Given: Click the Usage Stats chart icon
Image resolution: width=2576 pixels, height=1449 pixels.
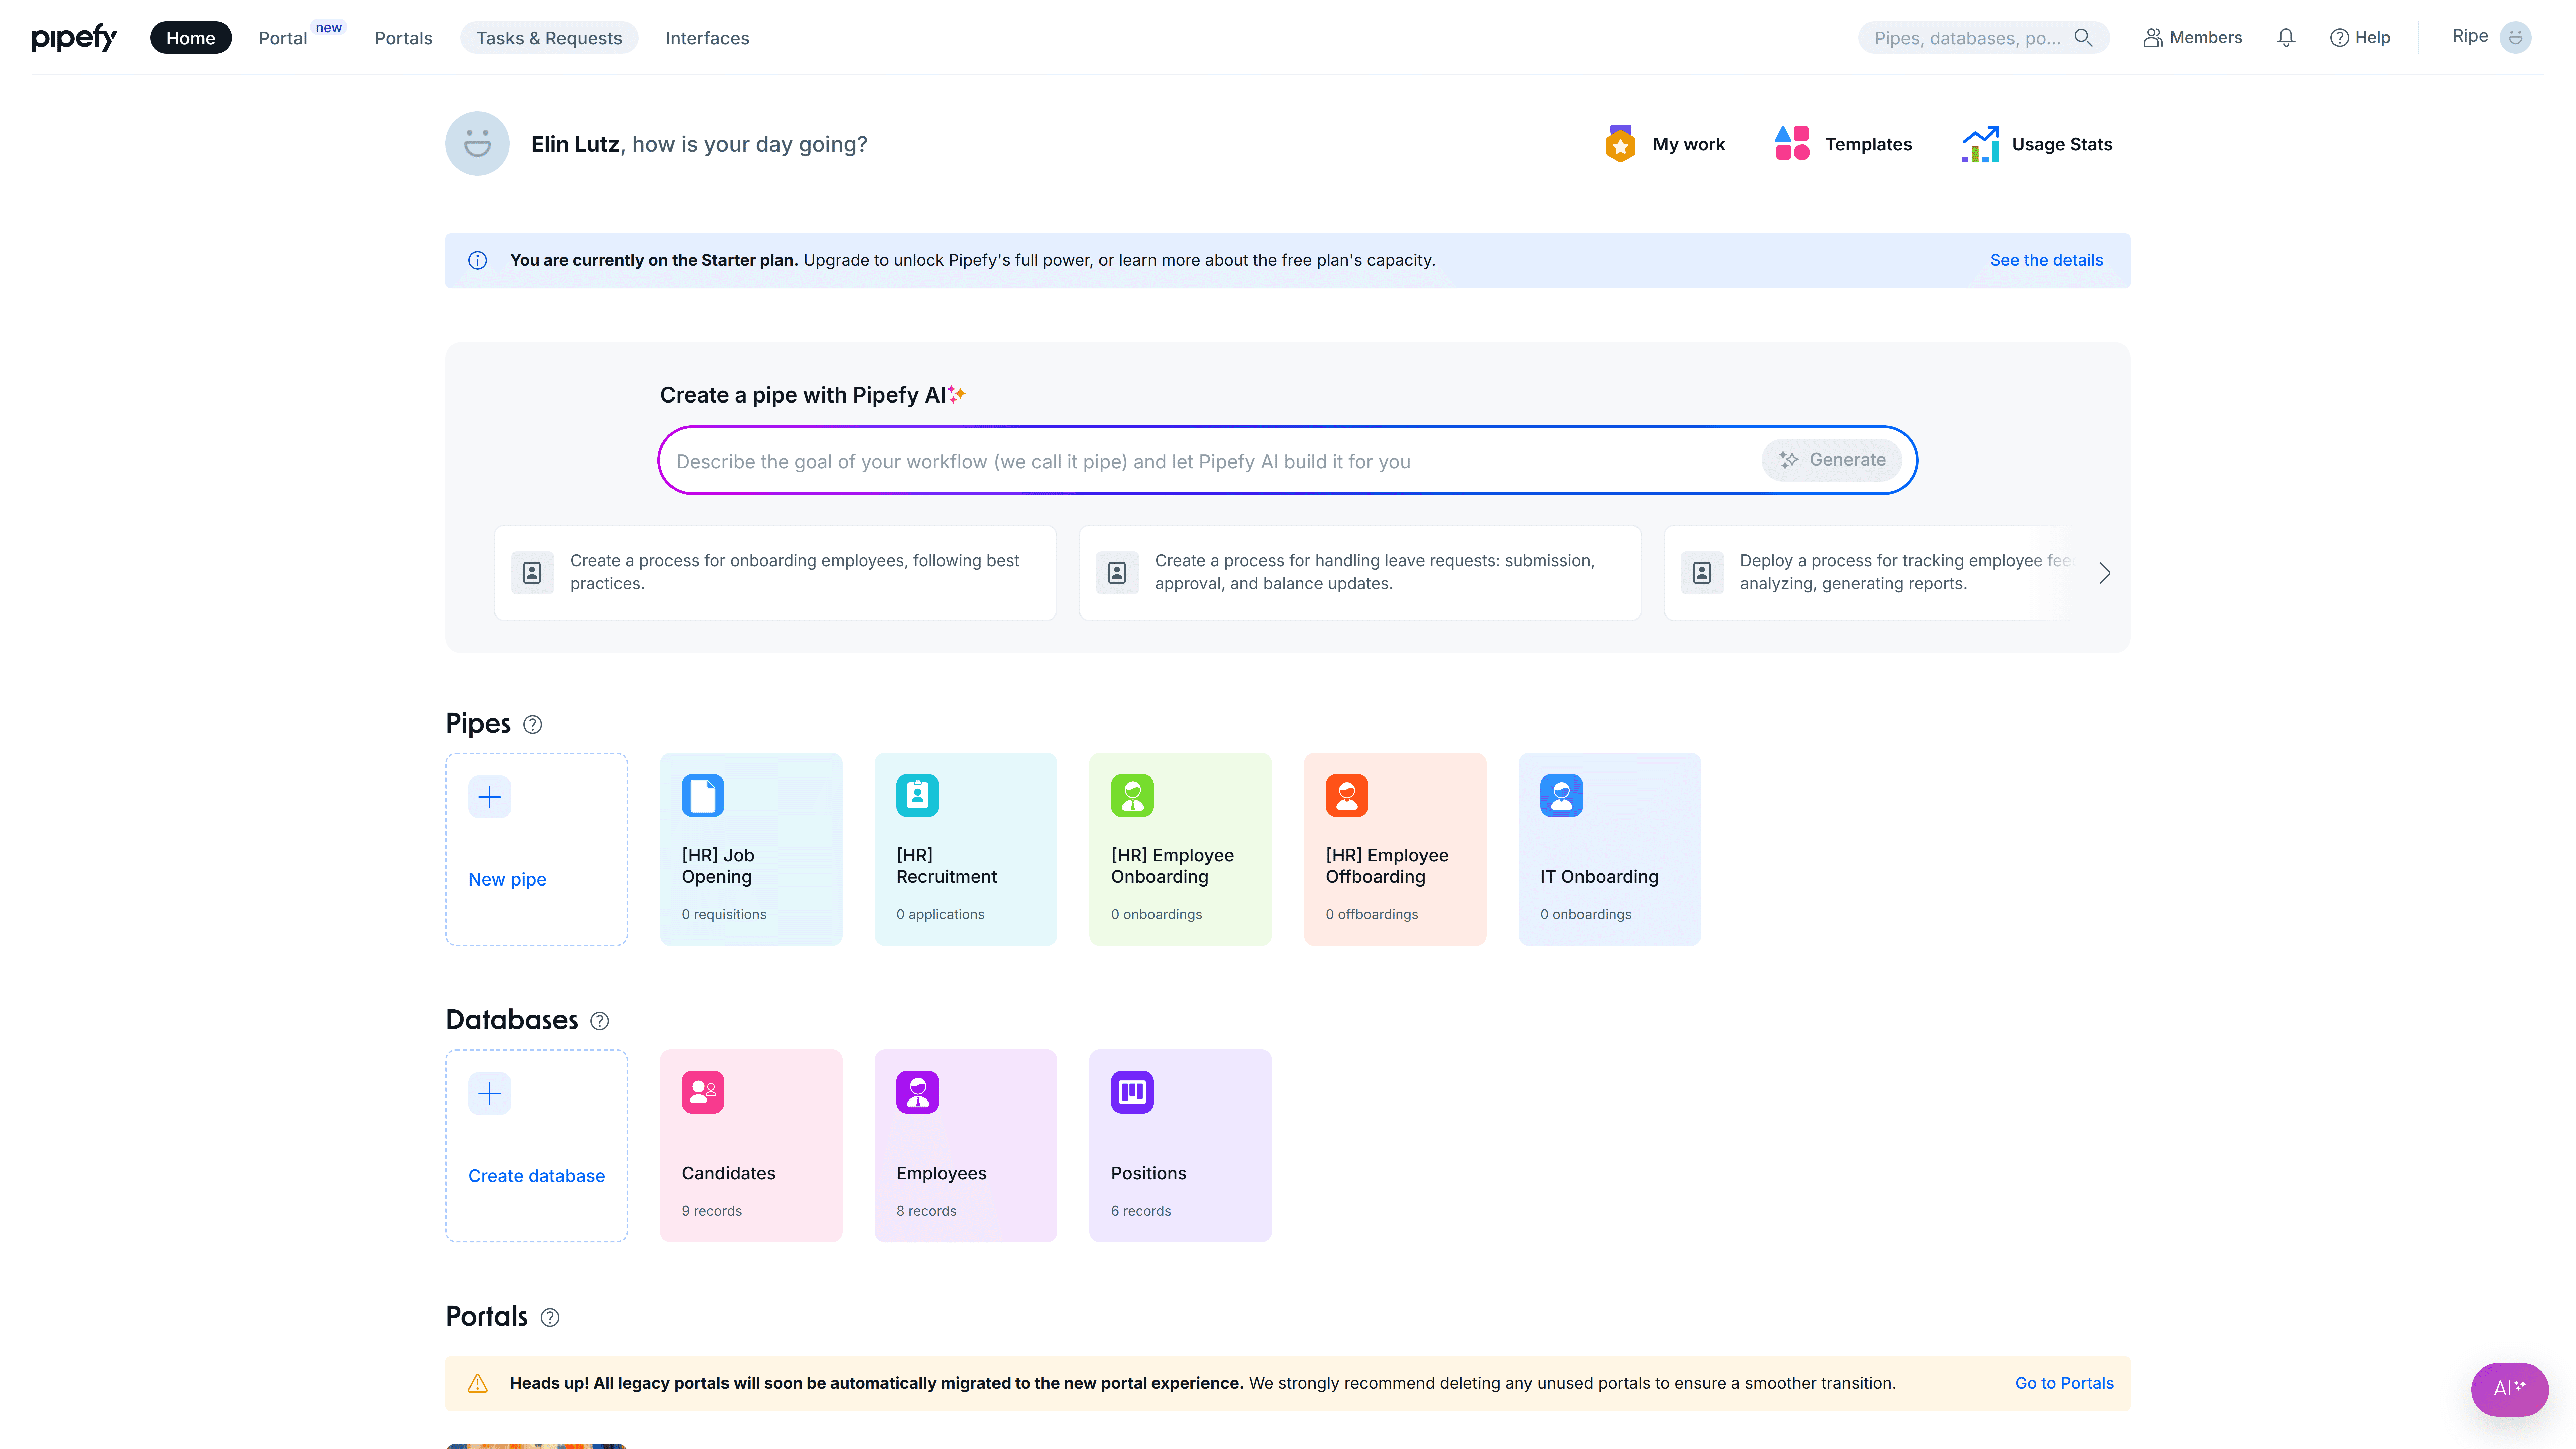Looking at the screenshot, I should coord(1980,144).
